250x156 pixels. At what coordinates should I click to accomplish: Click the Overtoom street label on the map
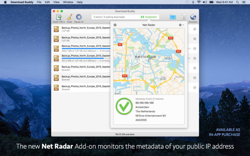136,65
